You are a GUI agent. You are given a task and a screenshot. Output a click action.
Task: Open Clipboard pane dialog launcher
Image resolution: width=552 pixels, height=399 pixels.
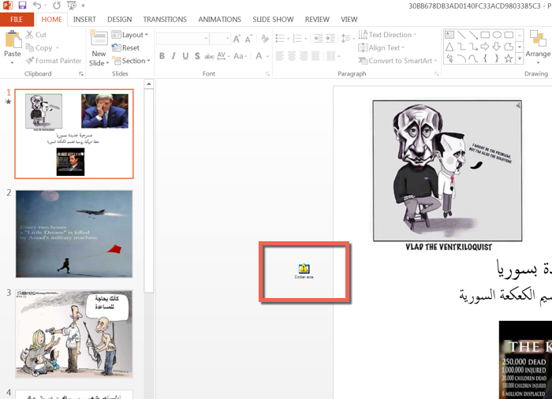(81, 73)
